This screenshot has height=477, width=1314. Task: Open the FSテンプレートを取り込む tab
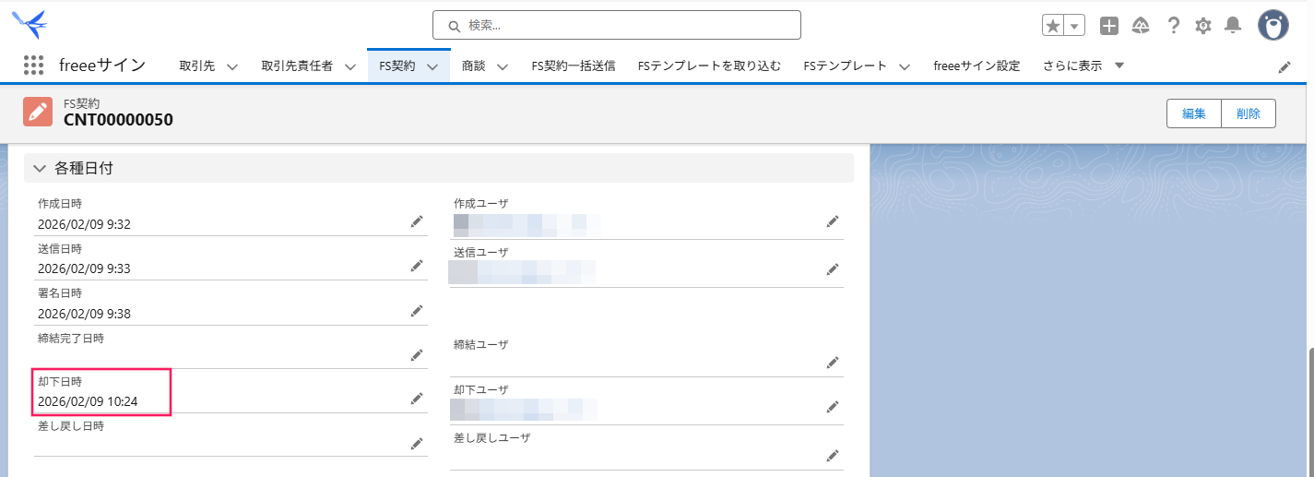[x=709, y=66]
